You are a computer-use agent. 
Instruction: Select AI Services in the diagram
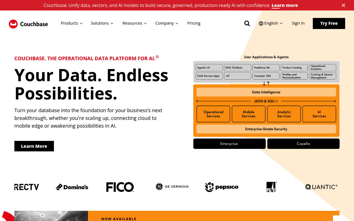(x=319, y=114)
